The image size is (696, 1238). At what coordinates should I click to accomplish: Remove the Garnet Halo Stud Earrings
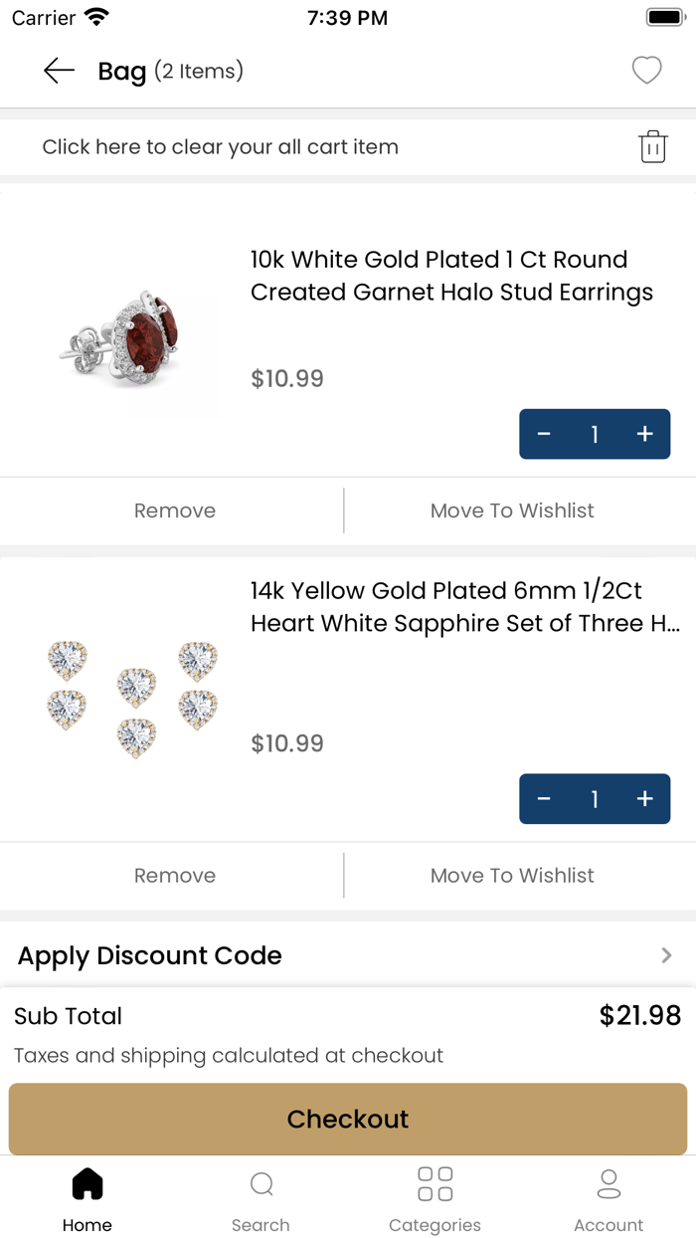pos(174,511)
